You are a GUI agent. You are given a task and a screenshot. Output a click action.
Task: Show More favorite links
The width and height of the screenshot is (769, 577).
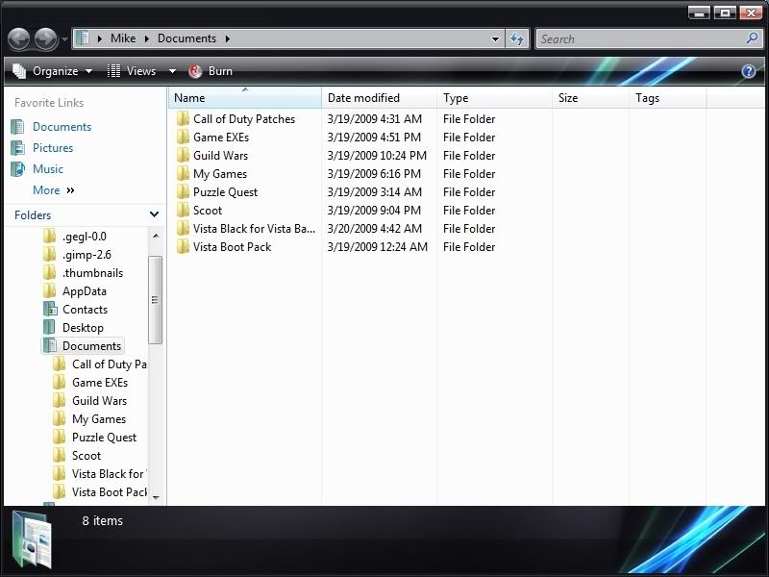pyautogui.click(x=54, y=189)
